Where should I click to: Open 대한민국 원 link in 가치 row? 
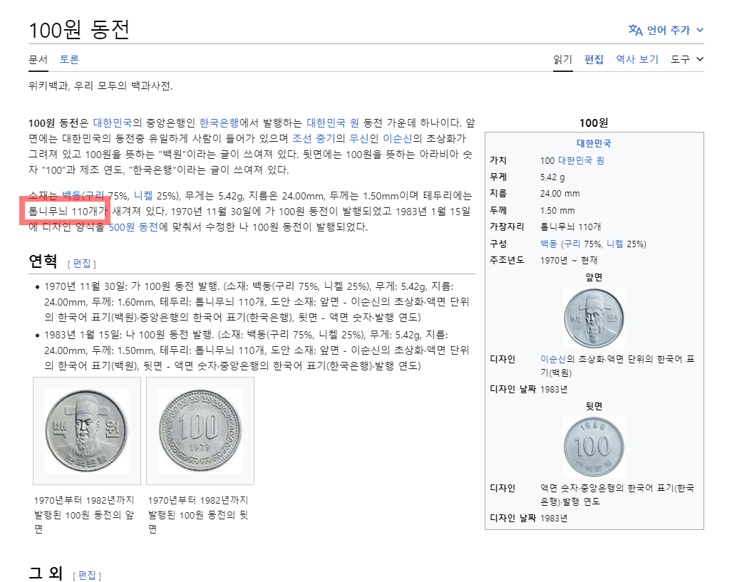pyautogui.click(x=581, y=161)
